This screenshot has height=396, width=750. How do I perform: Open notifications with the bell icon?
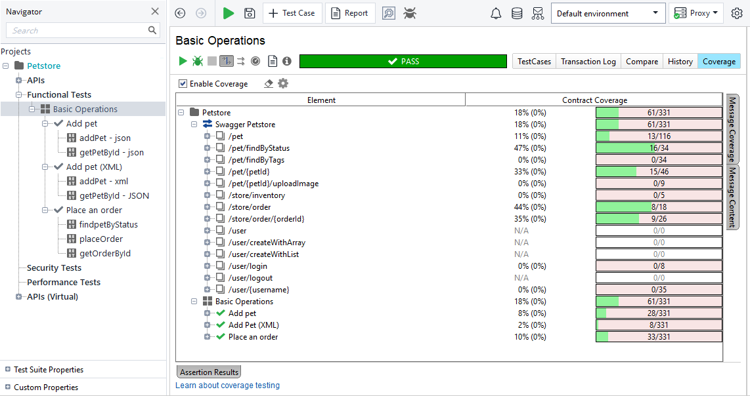coord(496,12)
